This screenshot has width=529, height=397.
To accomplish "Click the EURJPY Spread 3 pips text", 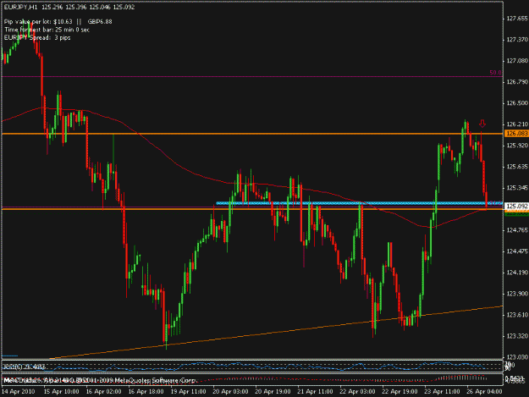I will 37,37.
